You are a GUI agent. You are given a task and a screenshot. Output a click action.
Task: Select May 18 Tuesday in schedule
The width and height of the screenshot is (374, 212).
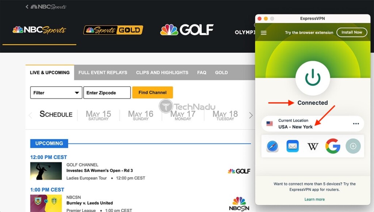pos(225,115)
